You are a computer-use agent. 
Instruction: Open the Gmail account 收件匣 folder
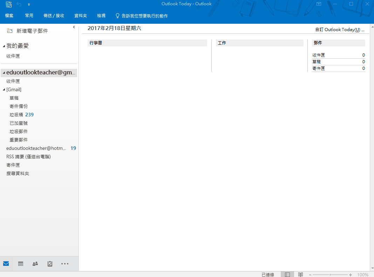coord(13,81)
